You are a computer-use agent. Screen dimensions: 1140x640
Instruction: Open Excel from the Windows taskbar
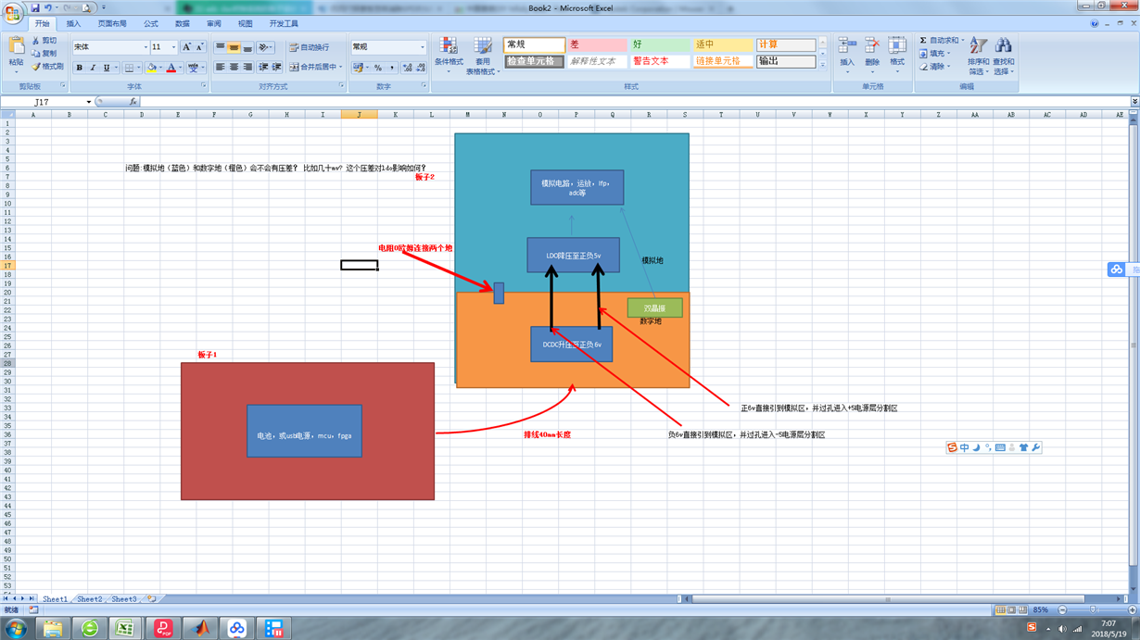(x=125, y=629)
